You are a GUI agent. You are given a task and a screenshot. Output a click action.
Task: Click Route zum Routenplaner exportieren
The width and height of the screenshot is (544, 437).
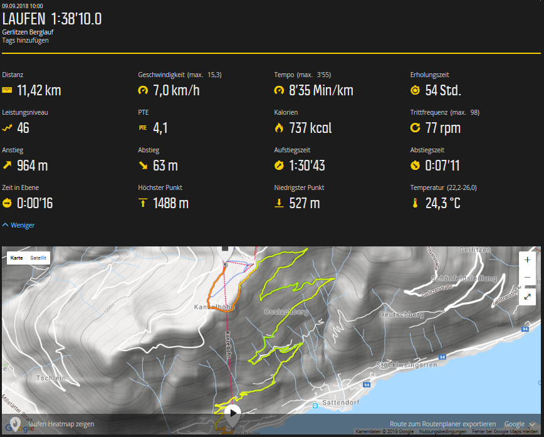[442, 424]
